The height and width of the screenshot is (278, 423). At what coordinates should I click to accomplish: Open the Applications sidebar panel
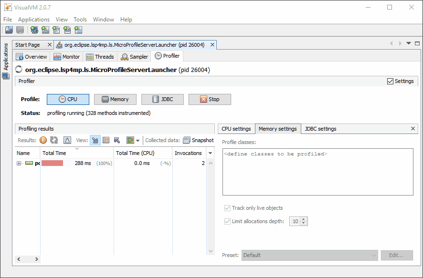(x=6, y=57)
